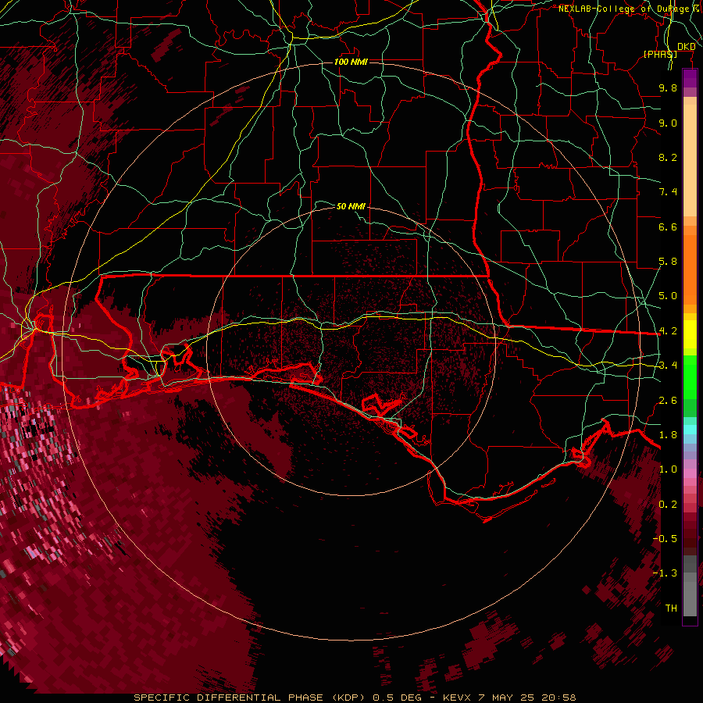Image resolution: width=703 pixels, height=703 pixels.
Task: Click the bright green segment of color bar
Action: 690,376
